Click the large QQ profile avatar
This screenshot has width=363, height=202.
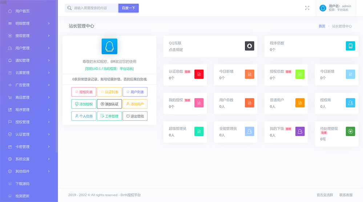(x=109, y=46)
